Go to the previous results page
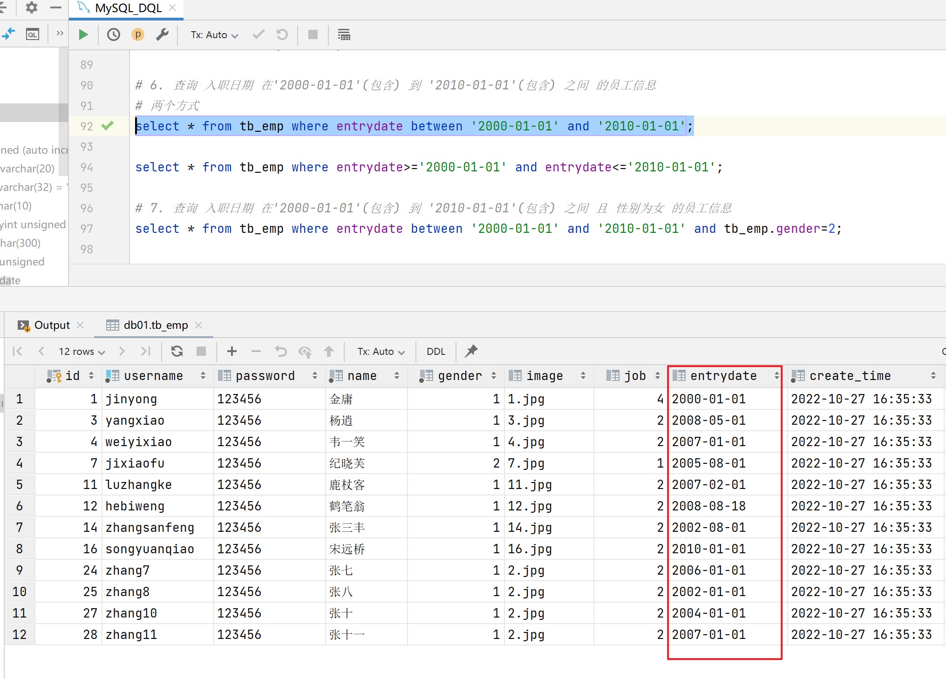This screenshot has height=679, width=946. [41, 351]
